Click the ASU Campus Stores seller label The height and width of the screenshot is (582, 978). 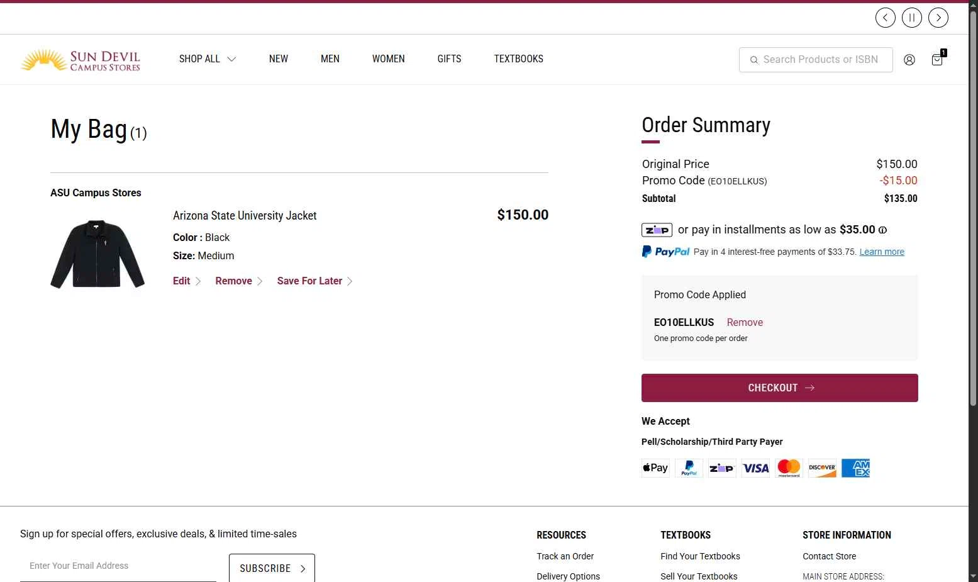click(x=96, y=193)
